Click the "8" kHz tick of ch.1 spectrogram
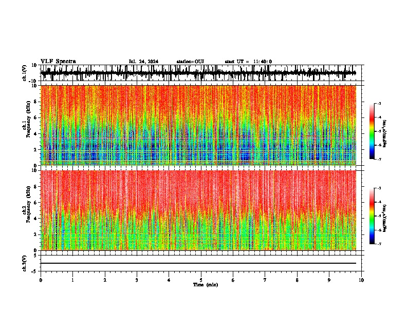This screenshot has height=314, width=407. pos(35,102)
